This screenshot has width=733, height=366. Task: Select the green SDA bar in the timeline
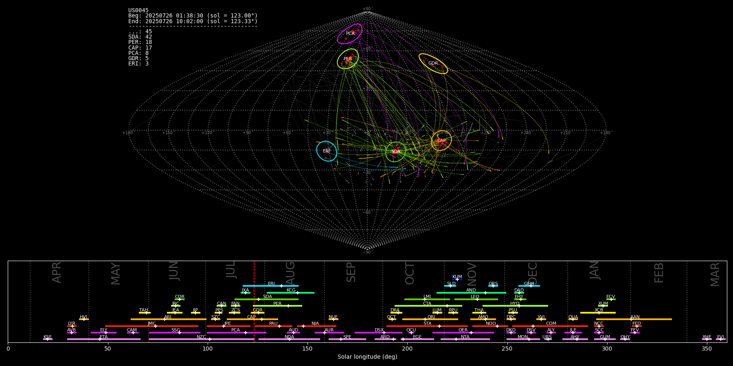click(266, 299)
